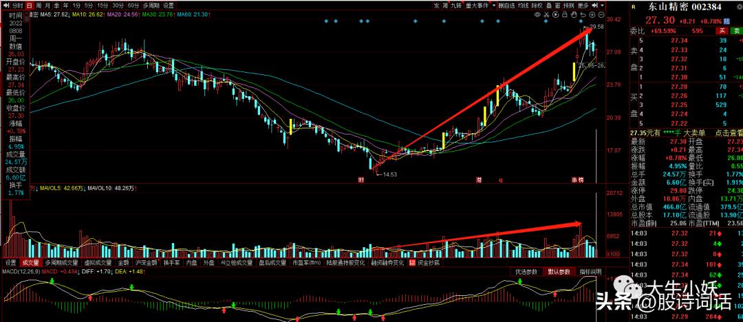This screenshot has height=322, width=743.
Task: Click the 简 toolbar button
Action: (x=445, y=5)
